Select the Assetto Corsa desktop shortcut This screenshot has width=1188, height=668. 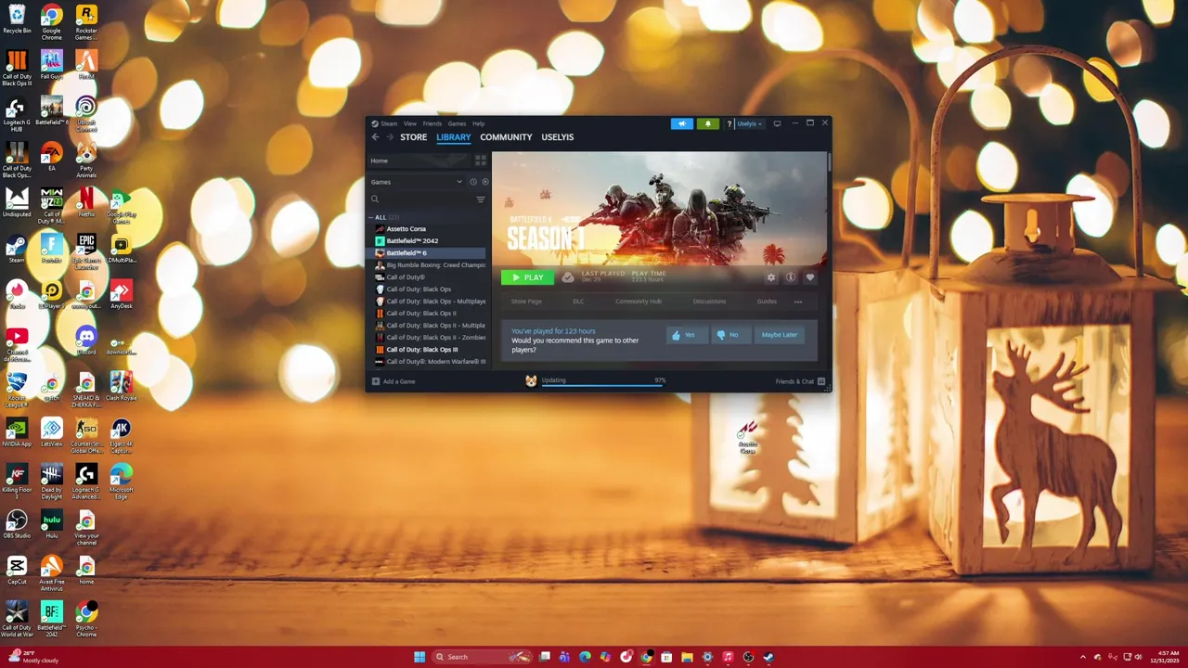click(x=747, y=436)
